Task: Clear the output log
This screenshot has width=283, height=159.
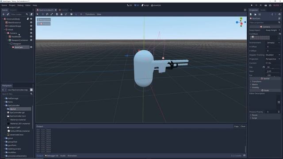Action: pos(243,126)
